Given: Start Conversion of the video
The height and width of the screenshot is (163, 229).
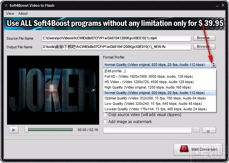Looking at the screenshot, I should point(198,150).
